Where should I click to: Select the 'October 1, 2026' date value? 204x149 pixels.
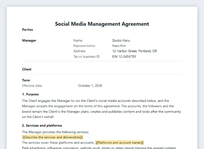pyautogui.click(x=90, y=86)
